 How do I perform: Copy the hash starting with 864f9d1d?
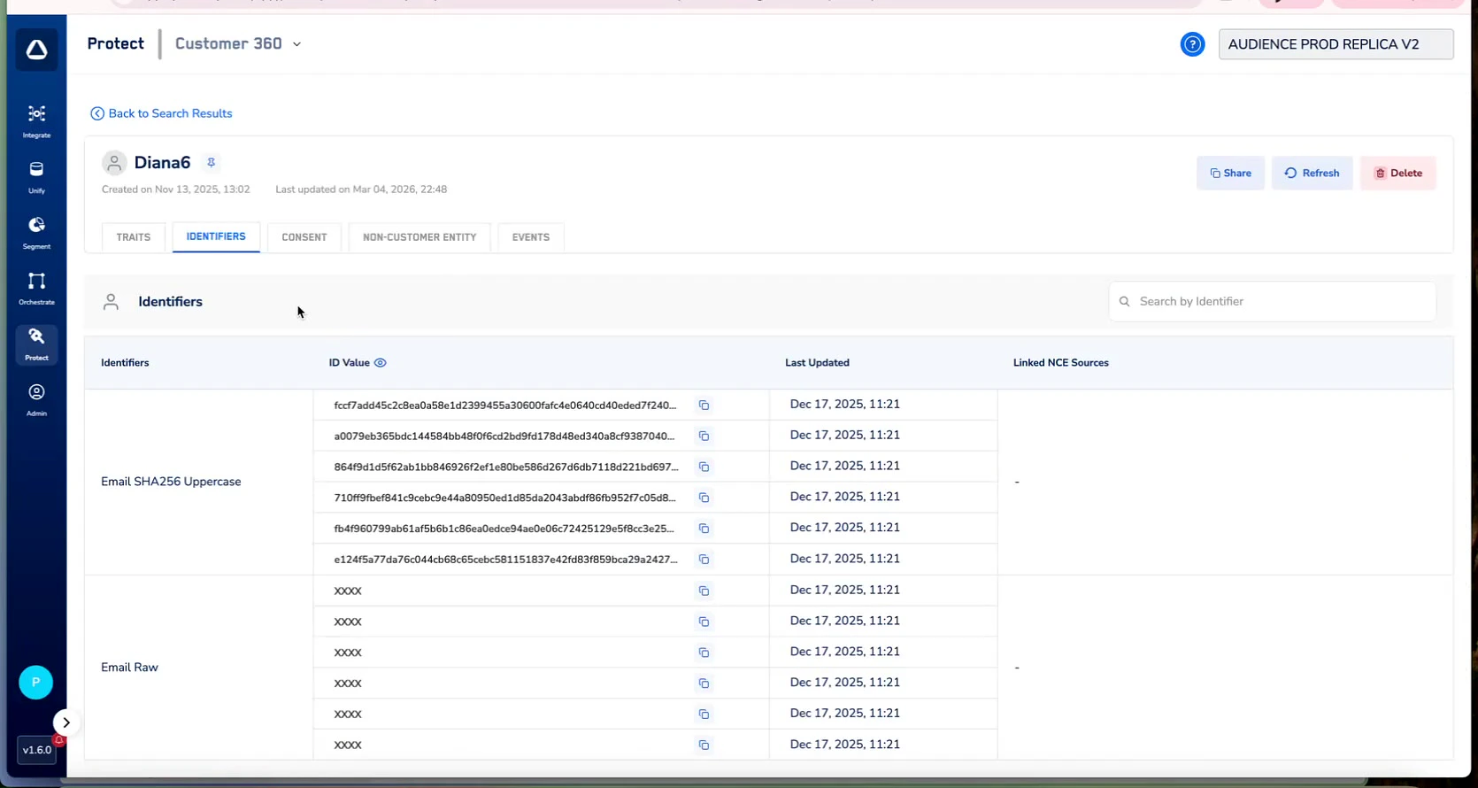coord(704,467)
